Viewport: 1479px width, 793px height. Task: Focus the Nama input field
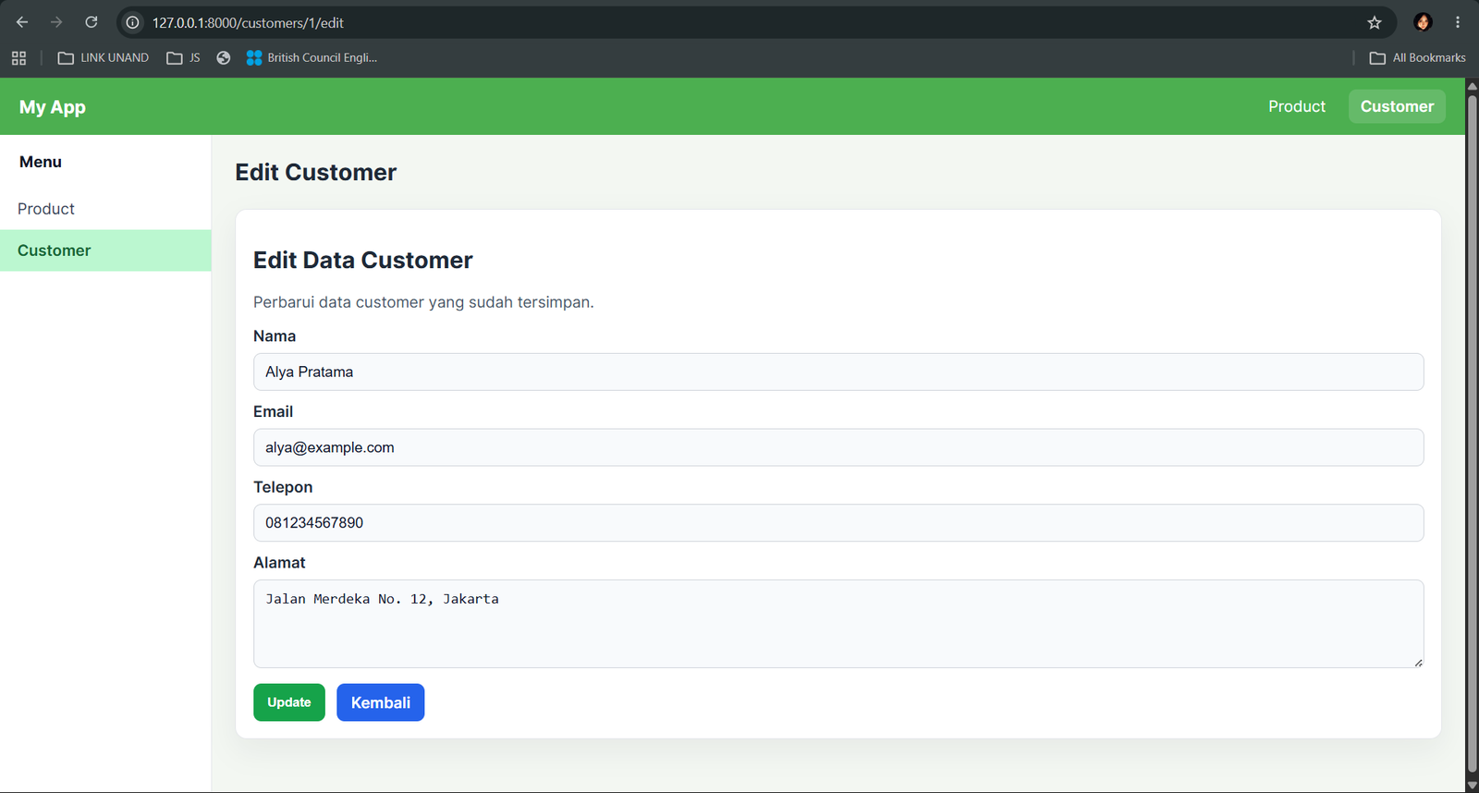pyautogui.click(x=838, y=372)
